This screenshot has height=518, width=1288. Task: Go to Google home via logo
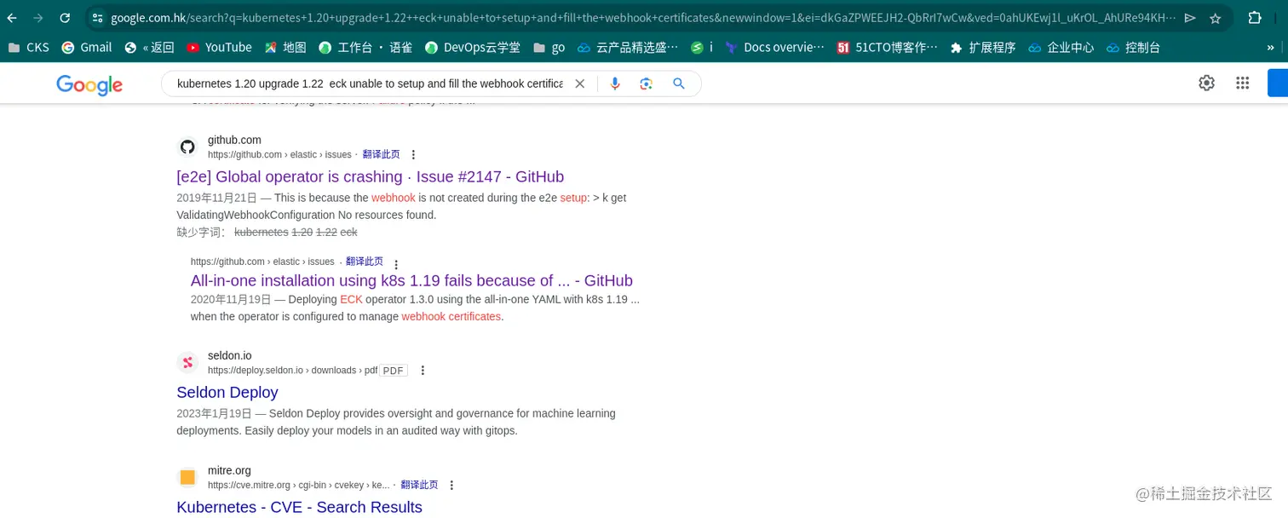click(89, 84)
